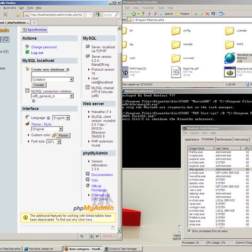Click the Custom color rainbow swatch
Screen dimensions: 252x252
[x=54, y=135]
